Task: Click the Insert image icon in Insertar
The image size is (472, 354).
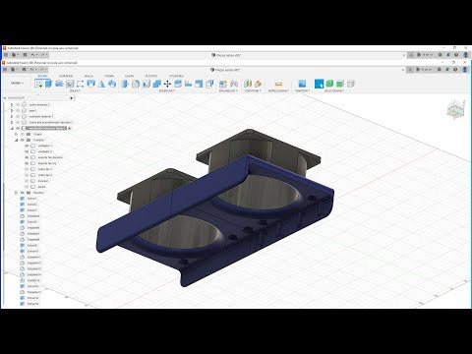Action: click(x=302, y=84)
